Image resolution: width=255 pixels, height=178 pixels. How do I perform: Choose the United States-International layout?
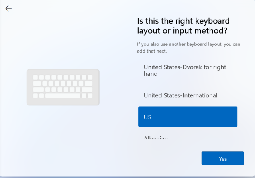[180, 95]
